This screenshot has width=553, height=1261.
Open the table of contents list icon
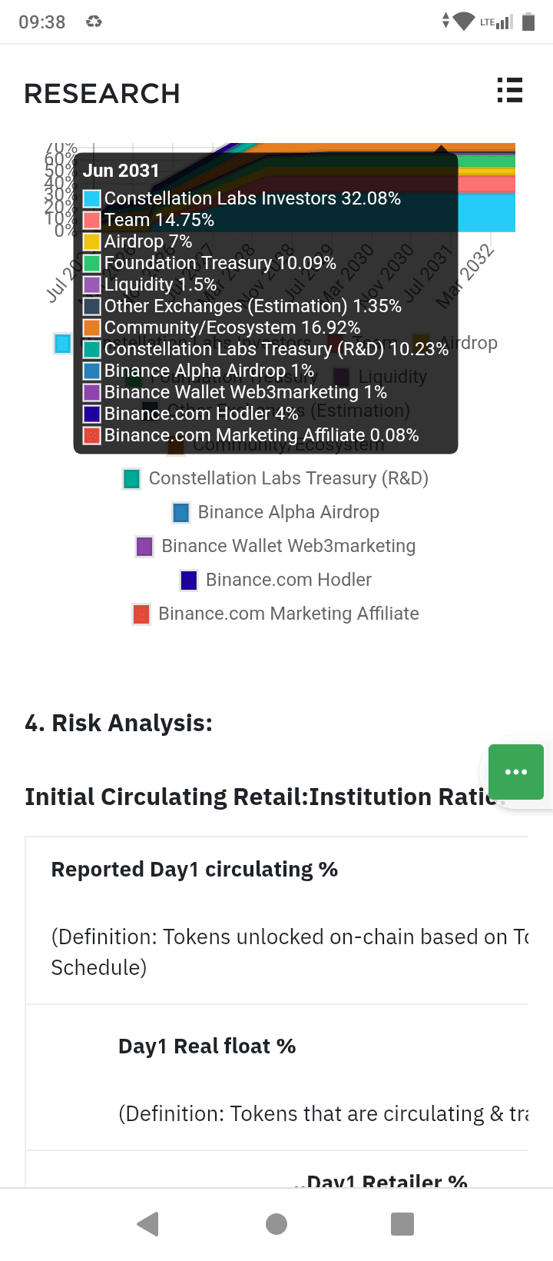[509, 91]
